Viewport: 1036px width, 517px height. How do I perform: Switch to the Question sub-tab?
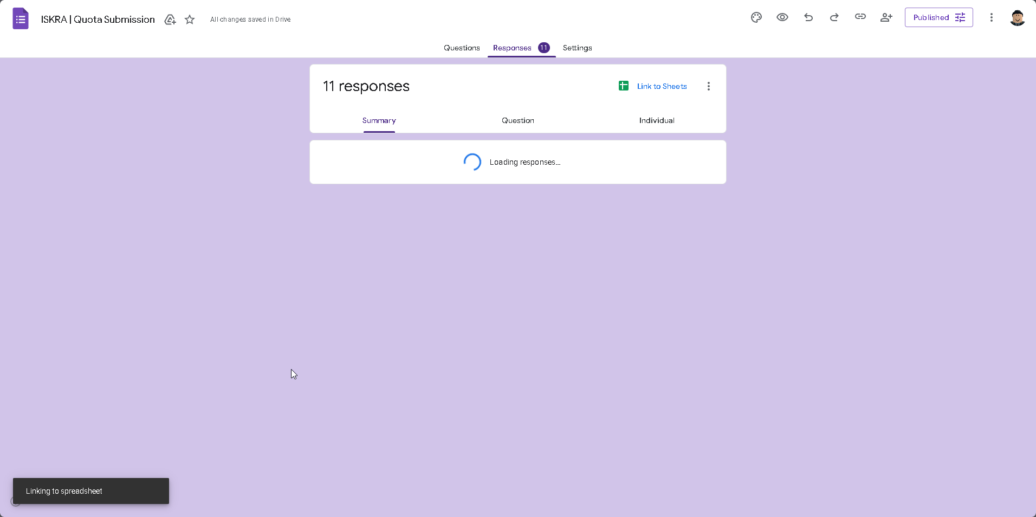pyautogui.click(x=518, y=120)
